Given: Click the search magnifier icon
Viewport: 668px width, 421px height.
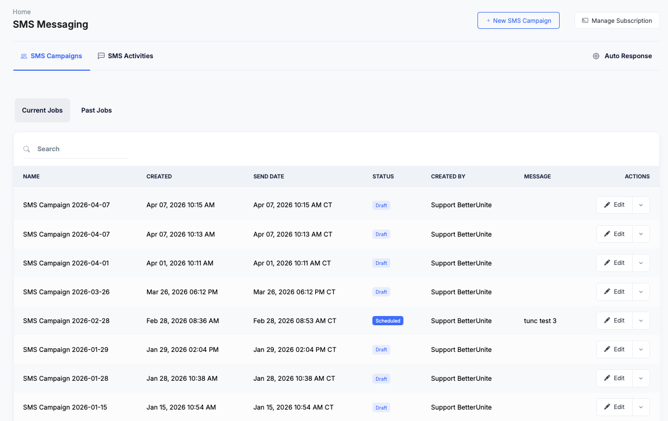Looking at the screenshot, I should [x=27, y=149].
